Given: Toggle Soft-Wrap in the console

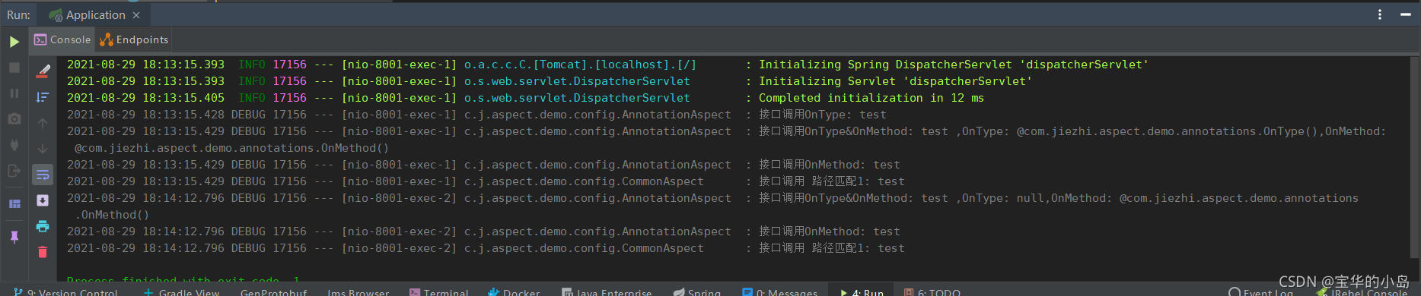Looking at the screenshot, I should (x=43, y=175).
